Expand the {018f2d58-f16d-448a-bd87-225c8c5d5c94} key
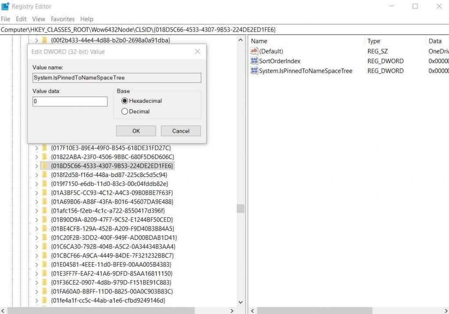The width and height of the screenshot is (449, 314). tap(37, 174)
